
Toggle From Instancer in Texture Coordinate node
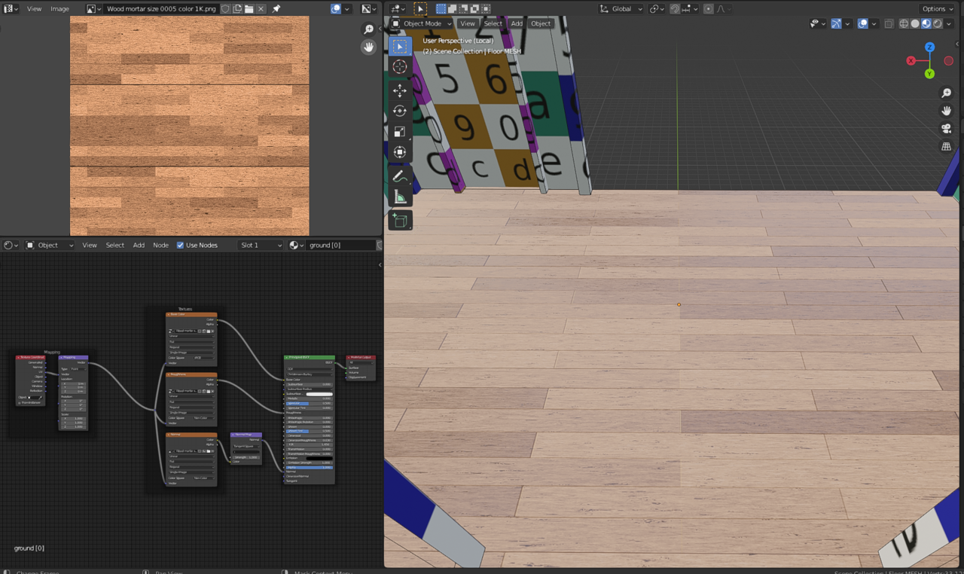pyautogui.click(x=20, y=402)
